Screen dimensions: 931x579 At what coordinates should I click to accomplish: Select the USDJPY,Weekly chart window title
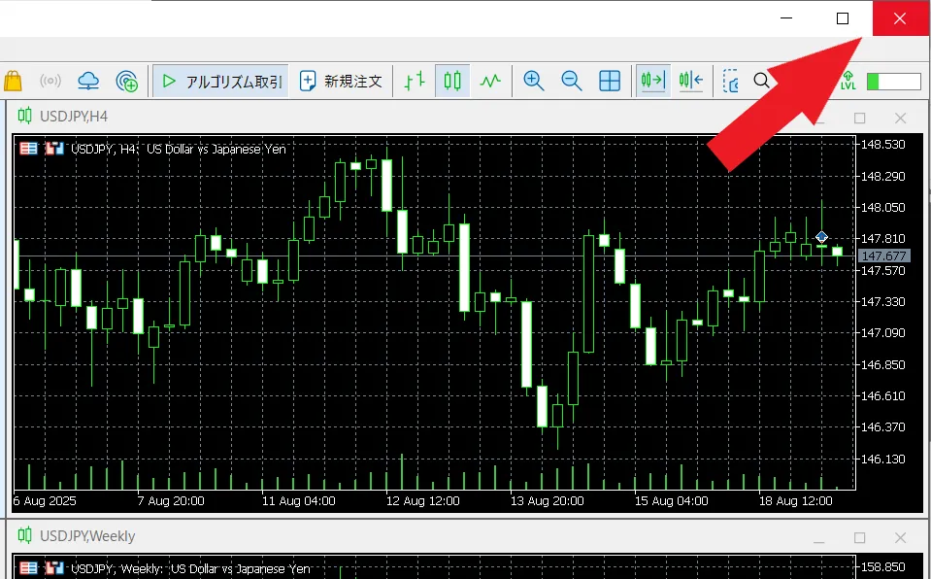click(x=87, y=536)
